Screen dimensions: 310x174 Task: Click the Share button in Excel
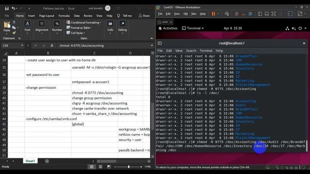pos(144,16)
